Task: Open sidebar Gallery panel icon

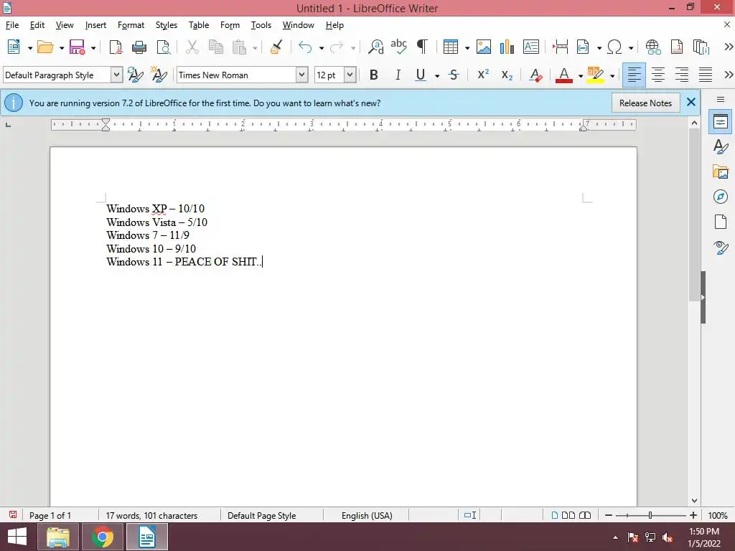Action: [721, 171]
